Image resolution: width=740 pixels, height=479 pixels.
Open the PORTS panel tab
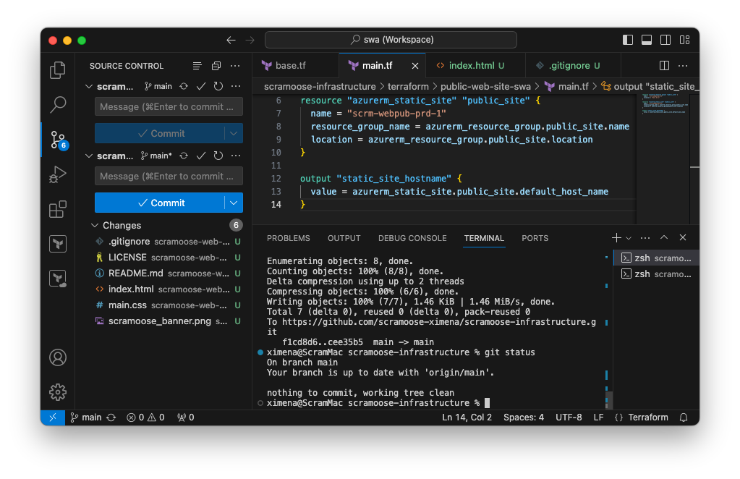[535, 238]
